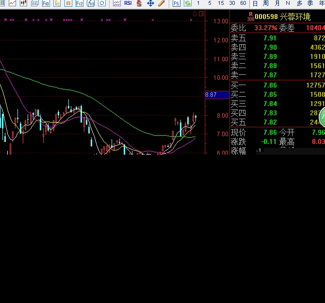Click buy-four price 7.83
Screen dimensions: 325x303
[270, 113]
